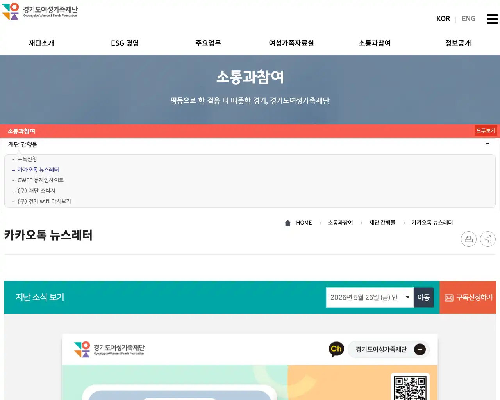Click the 지난 소식 보기 label
Image resolution: width=500 pixels, height=400 pixels.
(40, 297)
